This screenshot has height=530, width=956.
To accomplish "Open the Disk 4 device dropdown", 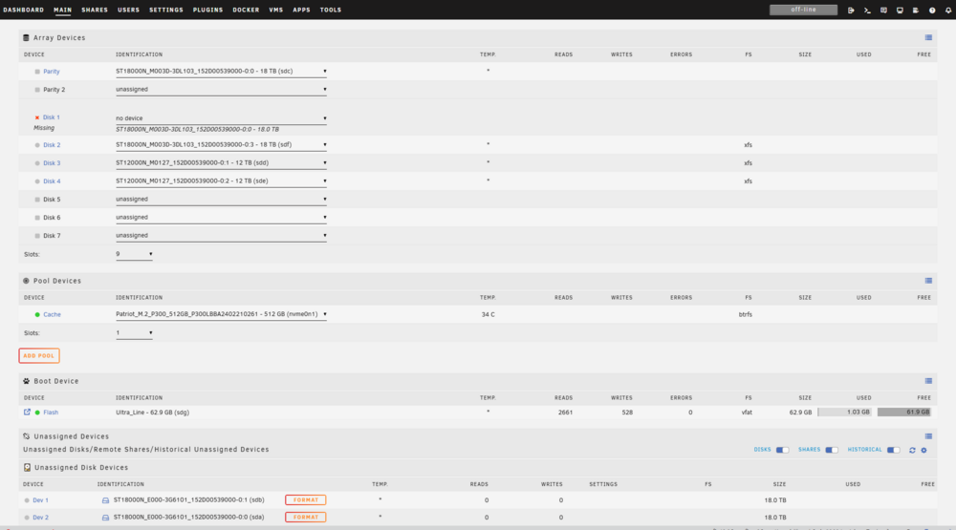I will point(221,180).
